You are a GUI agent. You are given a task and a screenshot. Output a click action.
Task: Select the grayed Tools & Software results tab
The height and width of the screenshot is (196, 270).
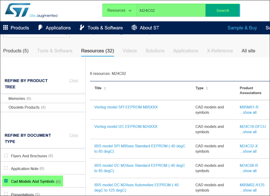click(x=55, y=51)
